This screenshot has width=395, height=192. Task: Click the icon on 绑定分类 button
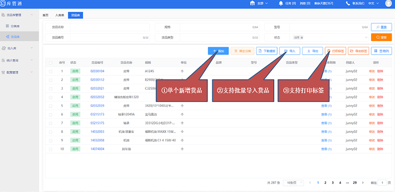coord(236,51)
